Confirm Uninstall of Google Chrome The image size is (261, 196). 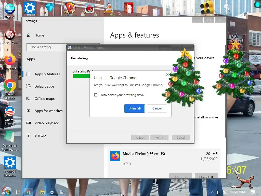pyautogui.click(x=135, y=108)
